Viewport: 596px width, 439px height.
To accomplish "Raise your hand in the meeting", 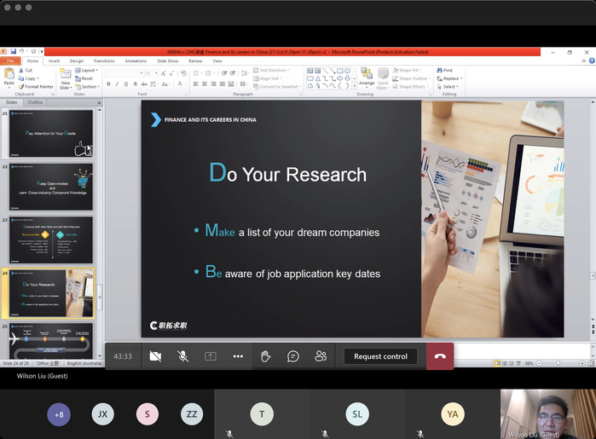I will point(265,356).
